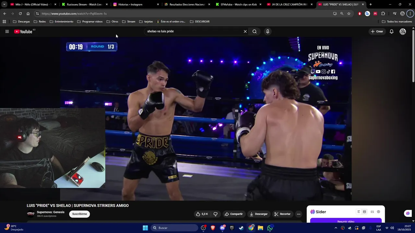Screen dimensions: 415x233
Task: Clear the YouTube search text
Action: tap(245, 31)
